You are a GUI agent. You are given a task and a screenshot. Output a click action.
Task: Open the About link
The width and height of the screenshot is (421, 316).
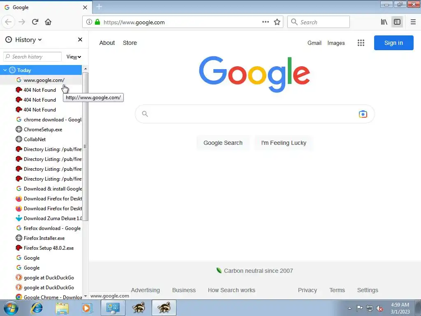107,43
